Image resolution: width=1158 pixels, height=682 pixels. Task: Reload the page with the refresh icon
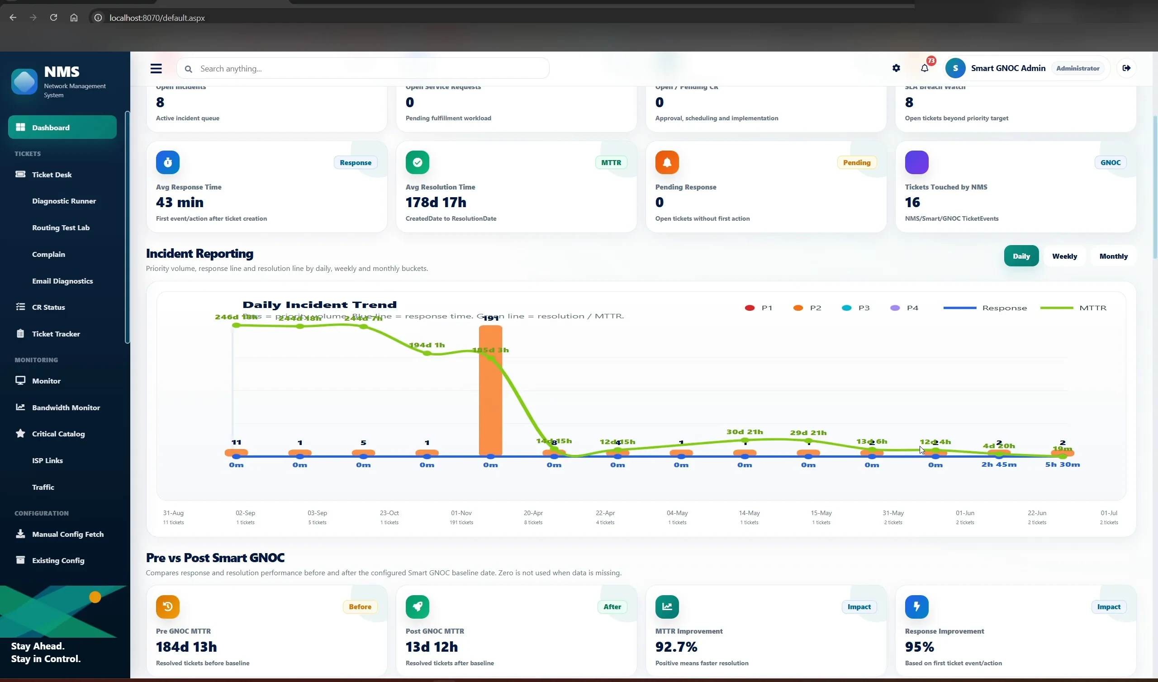[x=53, y=18]
